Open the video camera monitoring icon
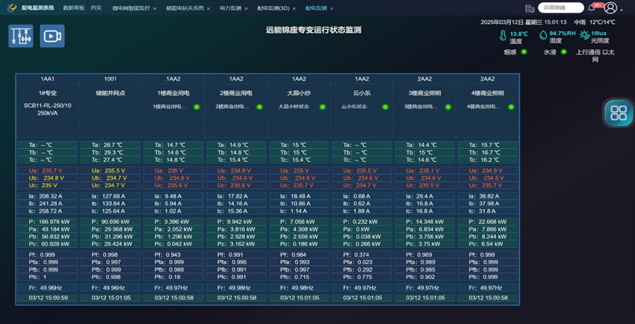The image size is (635, 324). coord(52,36)
